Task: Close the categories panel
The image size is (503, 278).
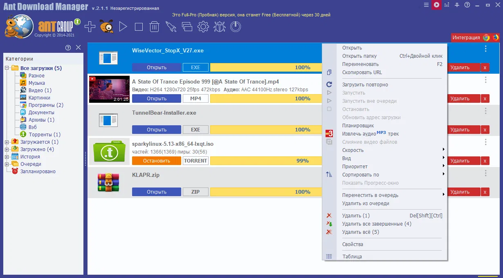Action: [79, 48]
